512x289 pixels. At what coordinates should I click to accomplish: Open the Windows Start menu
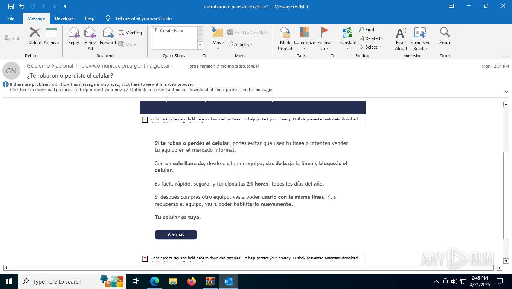coord(9,281)
